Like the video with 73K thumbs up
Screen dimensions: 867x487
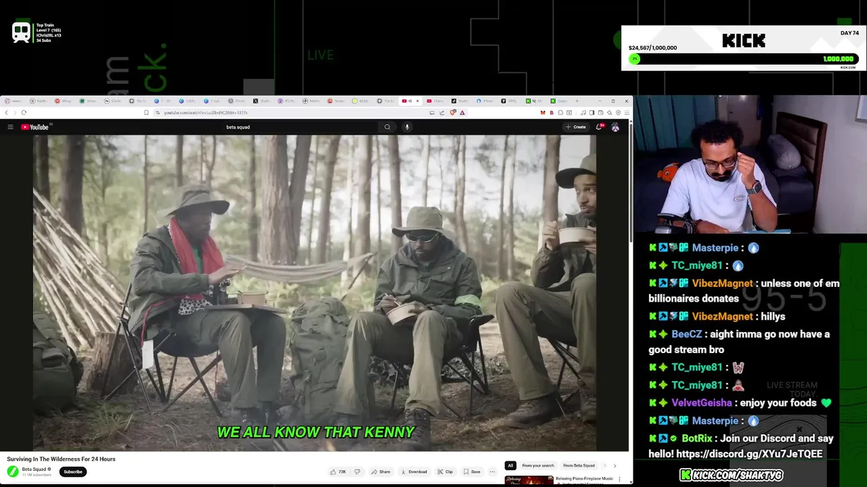point(338,471)
